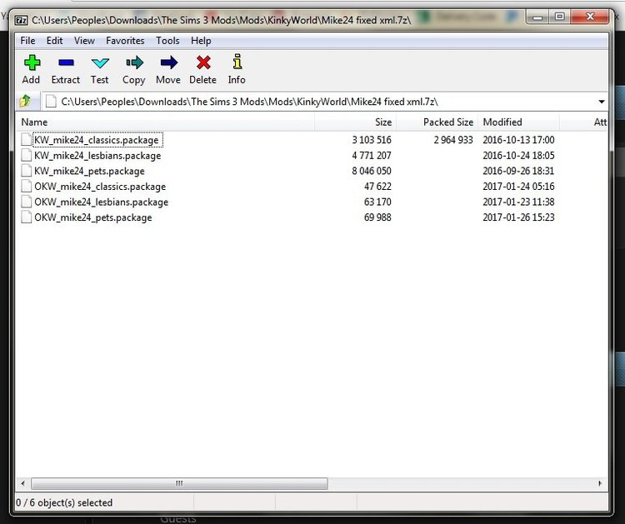Screen dimensions: 625x524
Task: Minimize the 7-Zip window
Action: pyautogui.click(x=537, y=17)
